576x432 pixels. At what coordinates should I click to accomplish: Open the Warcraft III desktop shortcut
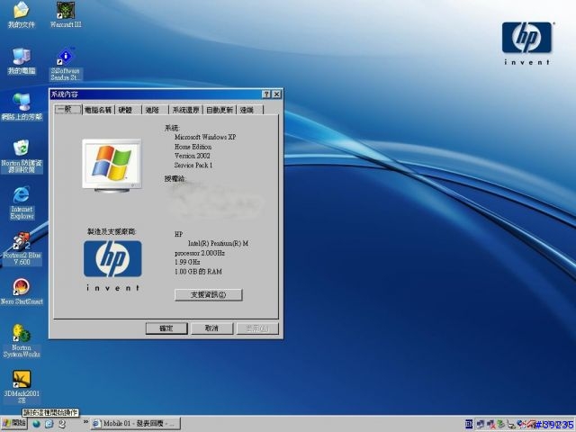point(66,14)
